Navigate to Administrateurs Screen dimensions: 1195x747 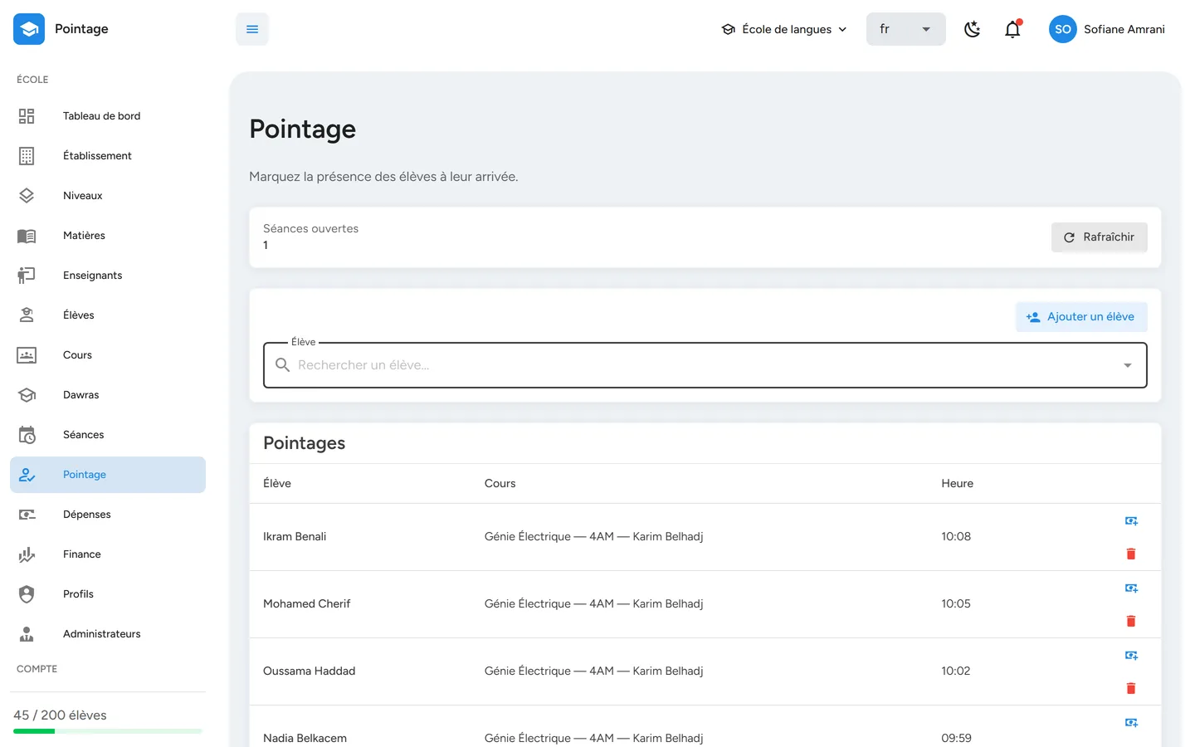[108, 634]
